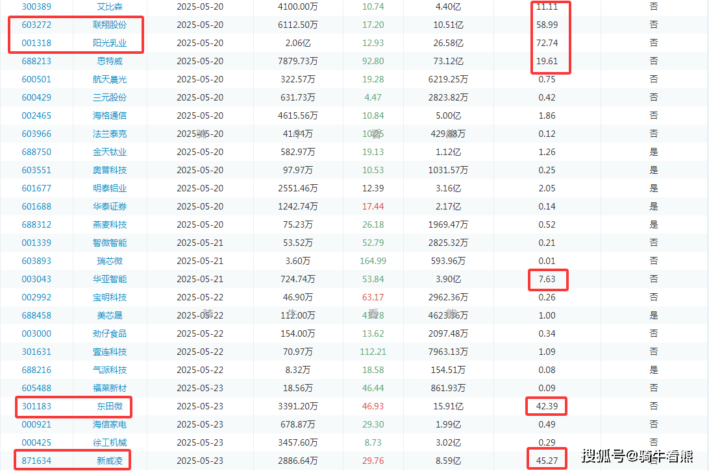The image size is (709, 471).
Task: Open stock code 003000 link
Action: 36,333
